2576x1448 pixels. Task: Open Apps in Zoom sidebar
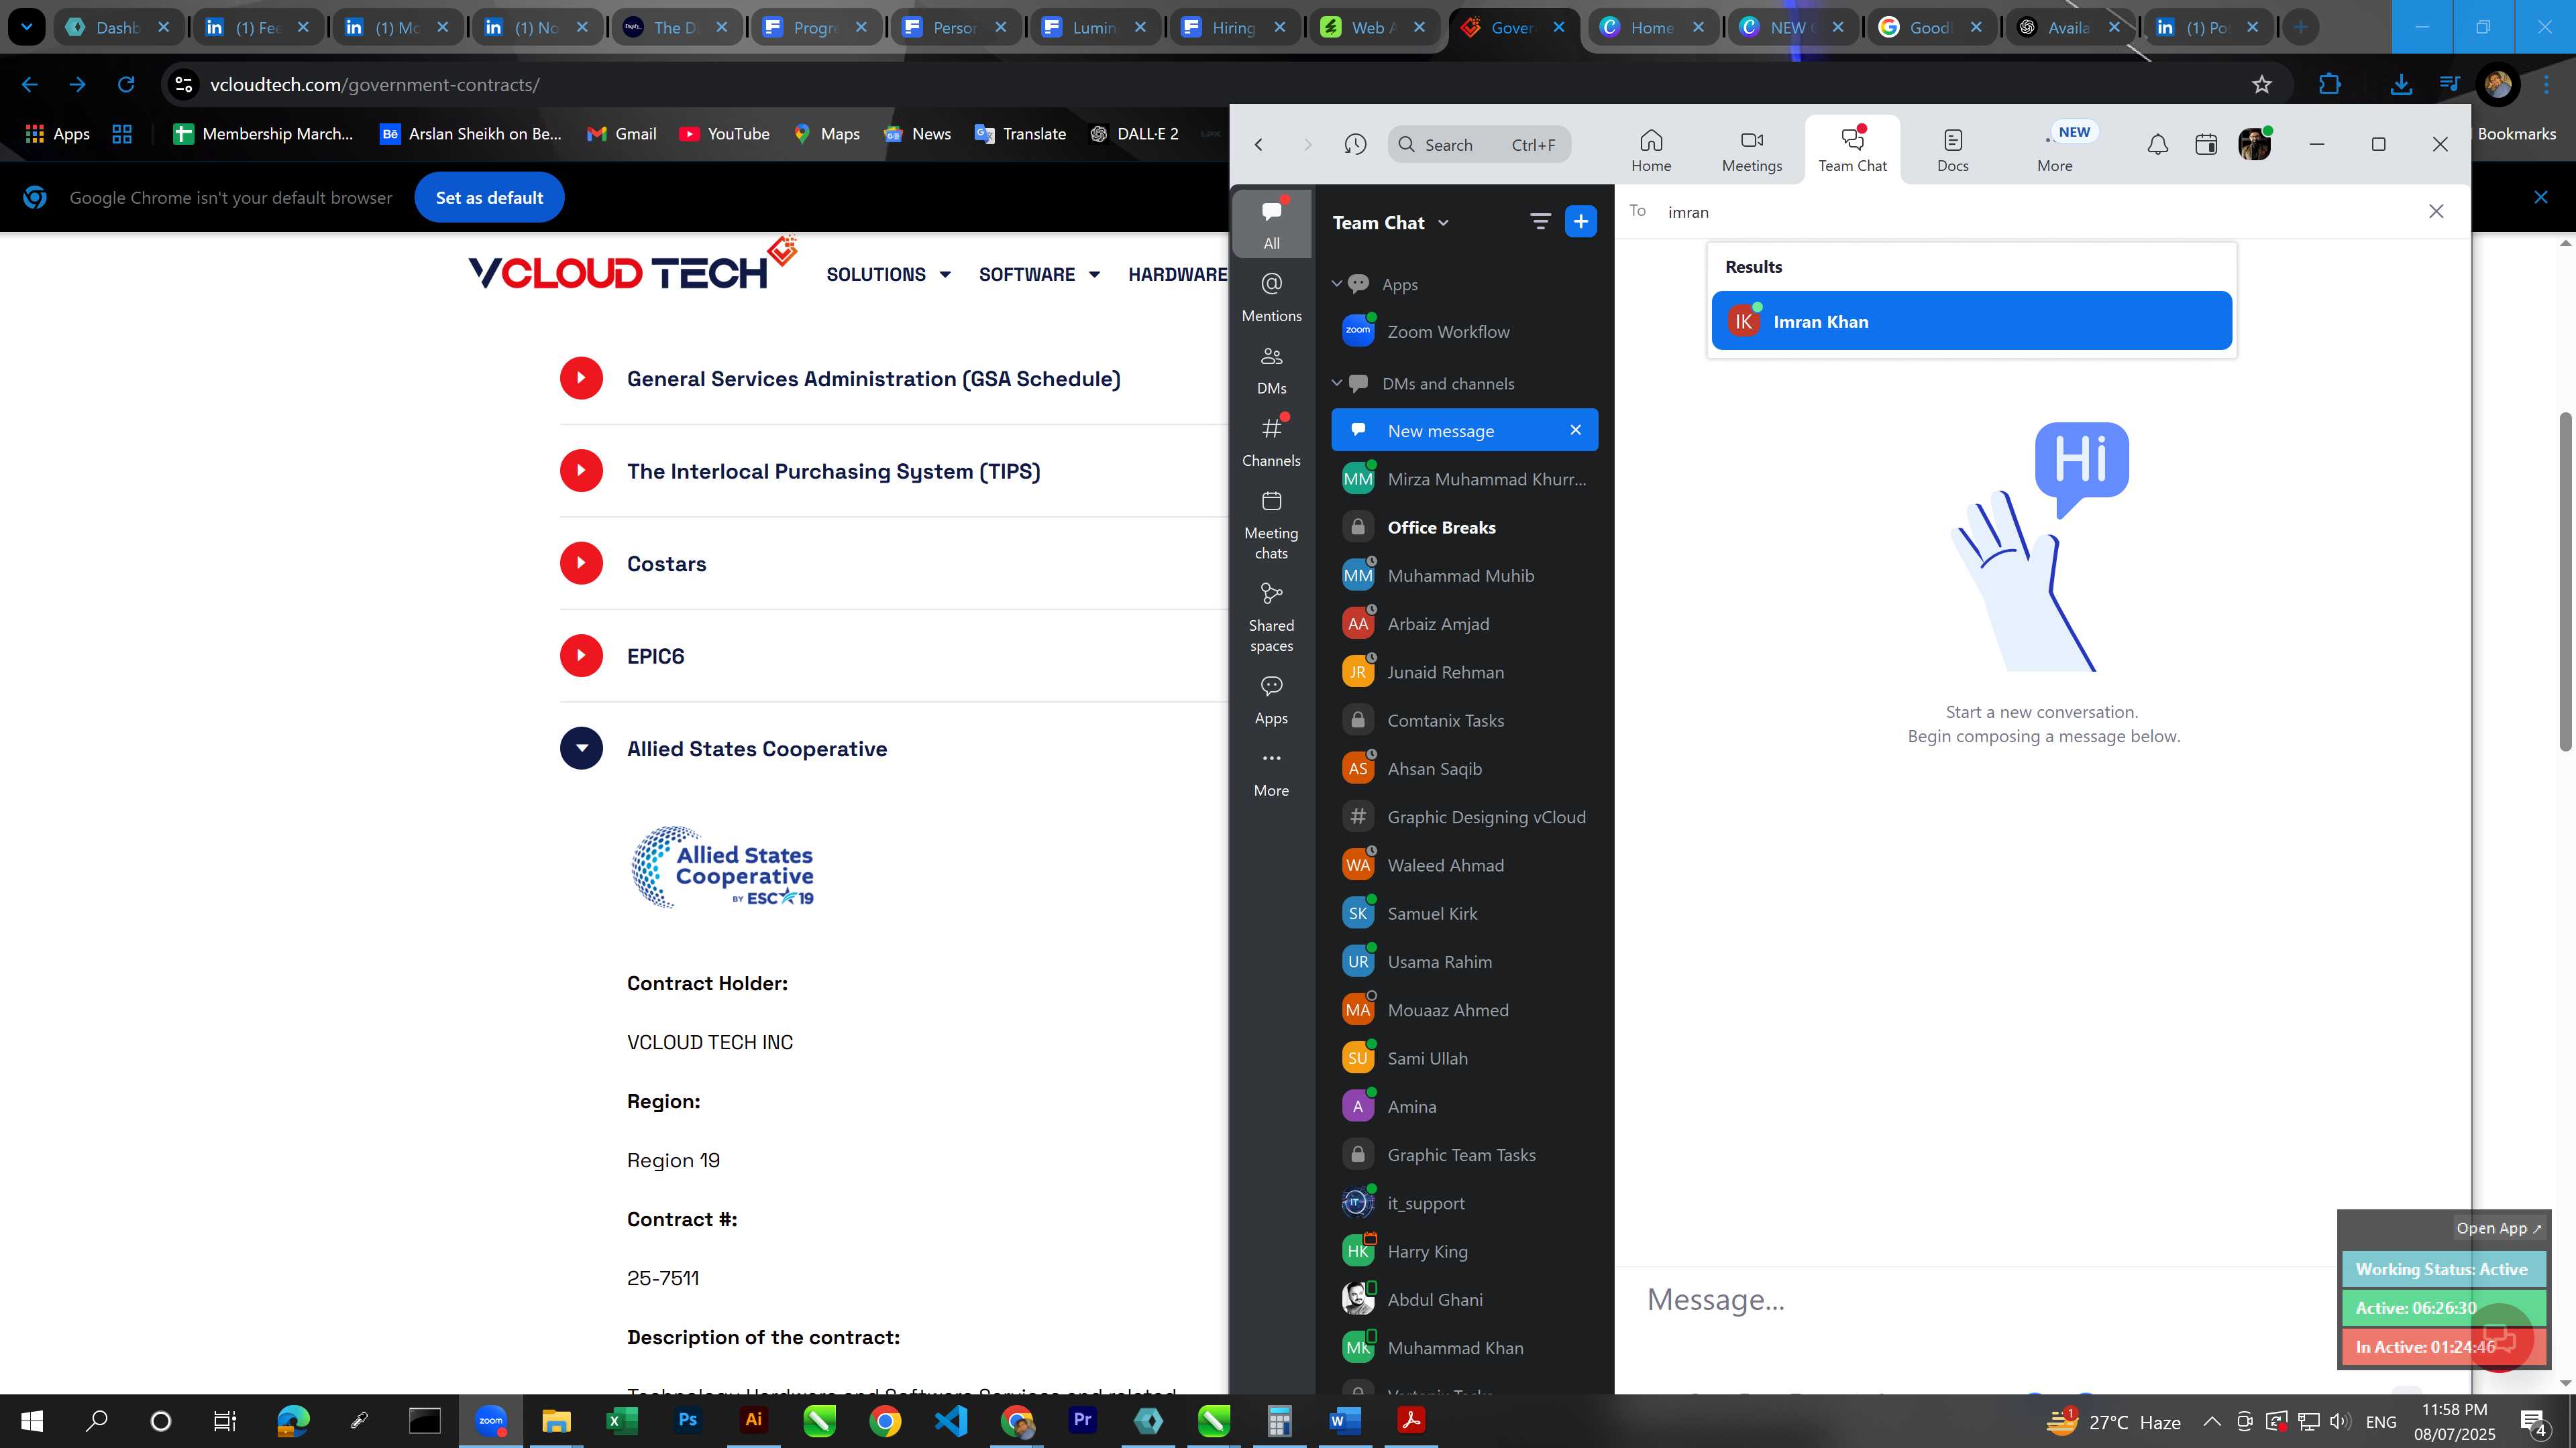click(x=1271, y=699)
